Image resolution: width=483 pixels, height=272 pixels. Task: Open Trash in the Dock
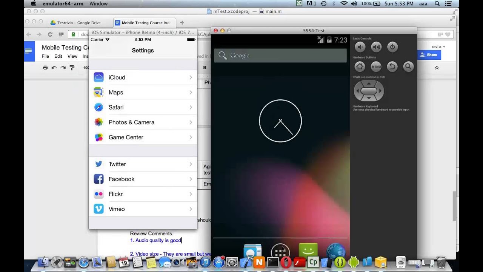click(441, 262)
